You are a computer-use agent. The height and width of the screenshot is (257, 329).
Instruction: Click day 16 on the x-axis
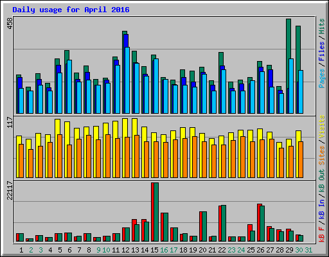tap(164, 250)
